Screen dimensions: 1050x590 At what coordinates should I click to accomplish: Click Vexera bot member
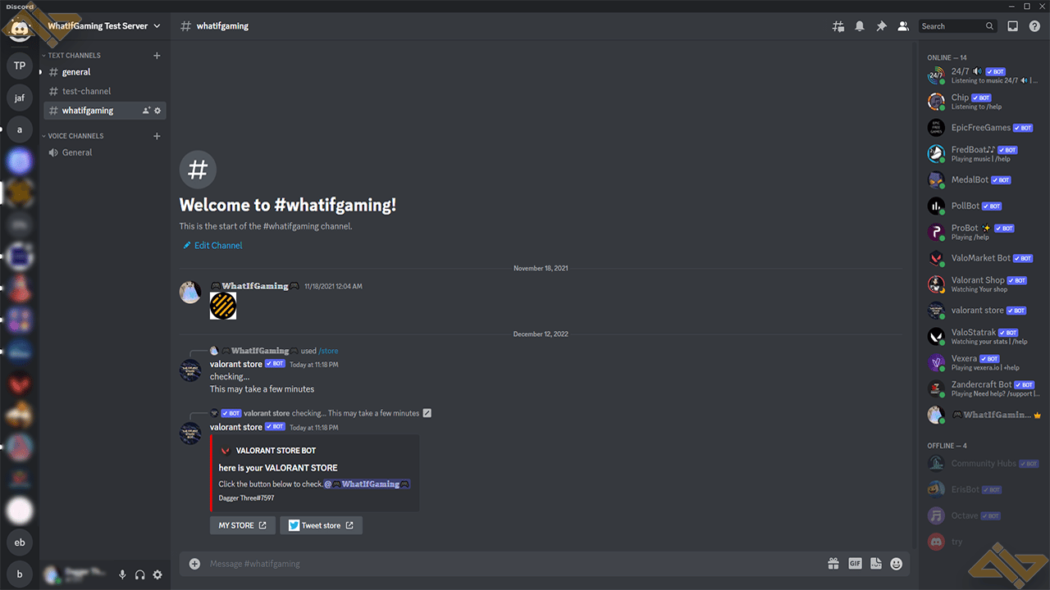[982, 362]
